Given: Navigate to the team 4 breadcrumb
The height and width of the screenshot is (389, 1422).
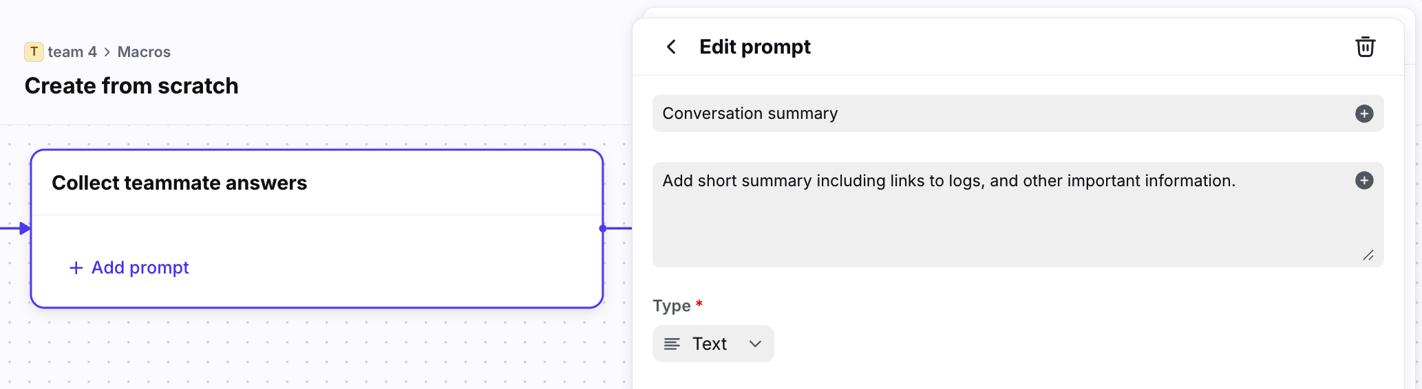Looking at the screenshot, I should 72,52.
